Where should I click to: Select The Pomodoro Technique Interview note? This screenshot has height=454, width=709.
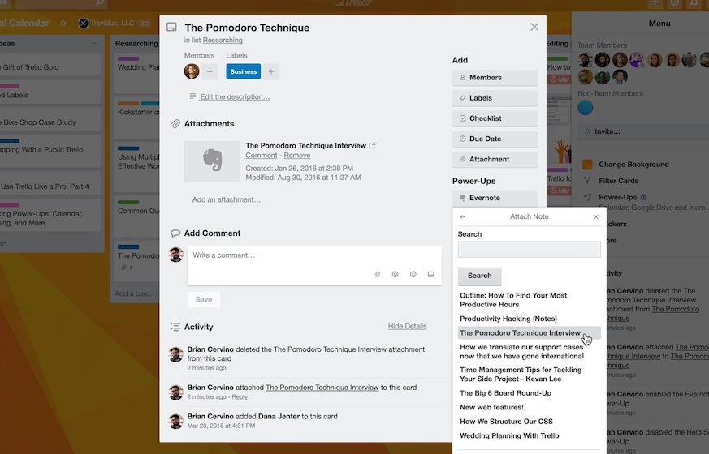point(521,333)
